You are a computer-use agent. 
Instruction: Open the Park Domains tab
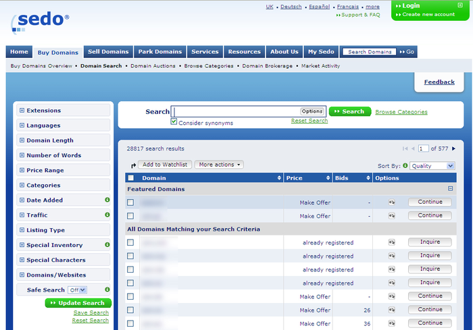[x=160, y=52]
